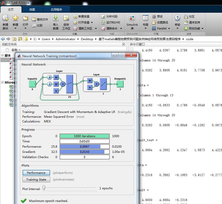
Task: Click the Parallel icon
Action: 154,28
